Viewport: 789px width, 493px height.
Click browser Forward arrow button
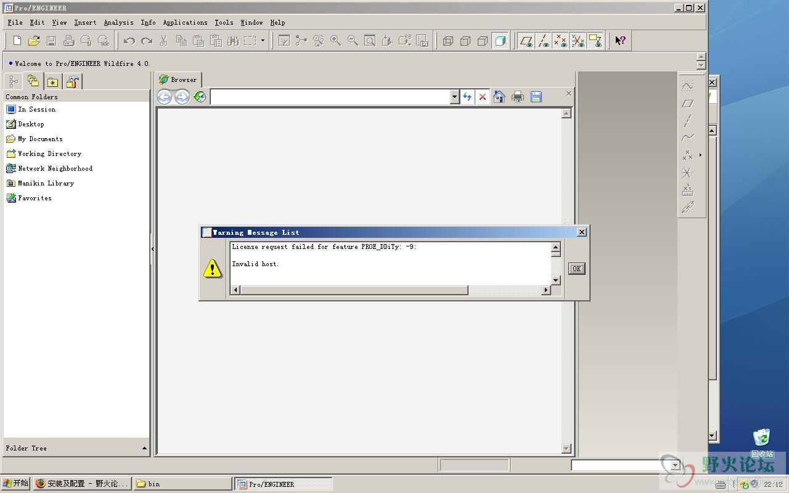point(182,97)
